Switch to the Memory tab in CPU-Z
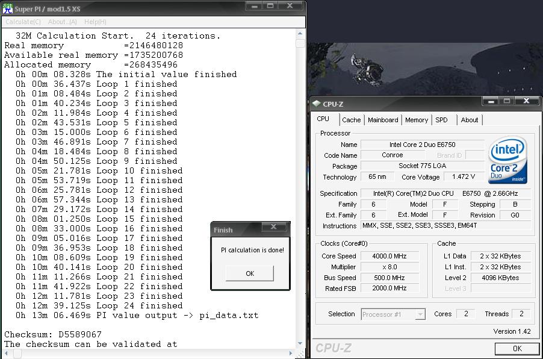Screen dimensions: 543x359 [x=417, y=120]
